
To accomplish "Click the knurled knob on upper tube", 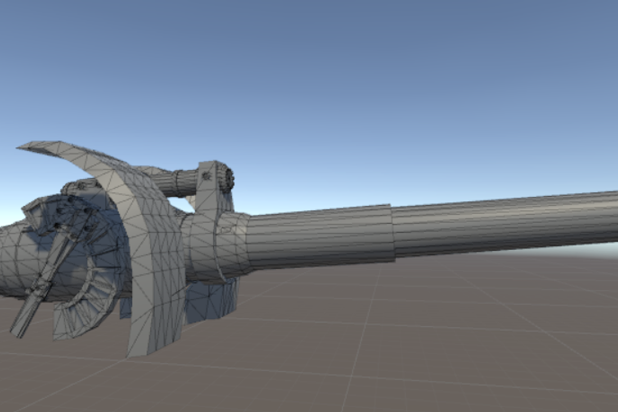I will click(227, 179).
